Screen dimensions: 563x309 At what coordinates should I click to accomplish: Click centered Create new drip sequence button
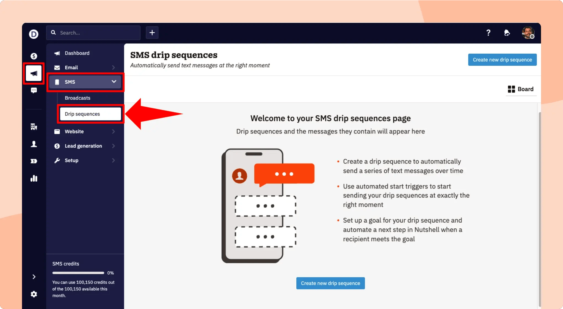click(x=330, y=283)
